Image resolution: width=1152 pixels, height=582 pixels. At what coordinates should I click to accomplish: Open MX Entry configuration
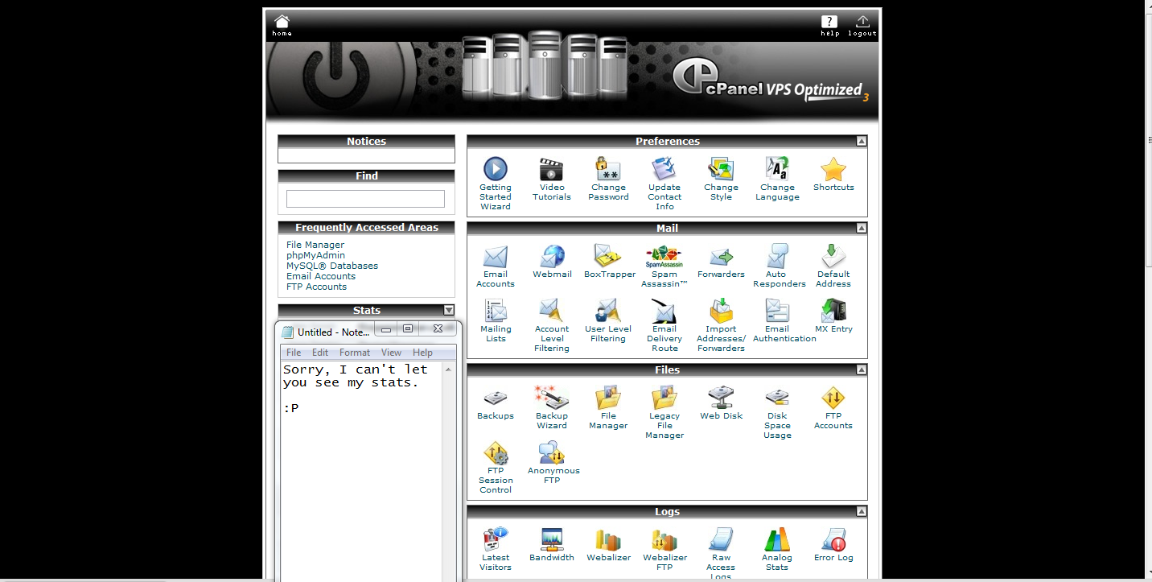click(833, 314)
